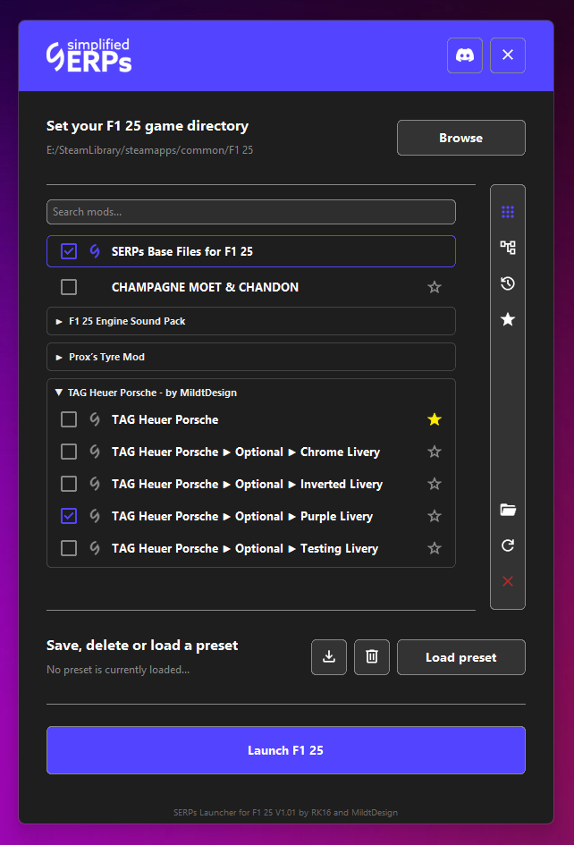Show favorites with sidebar star icon
This screenshot has height=845, width=574.
tap(508, 319)
